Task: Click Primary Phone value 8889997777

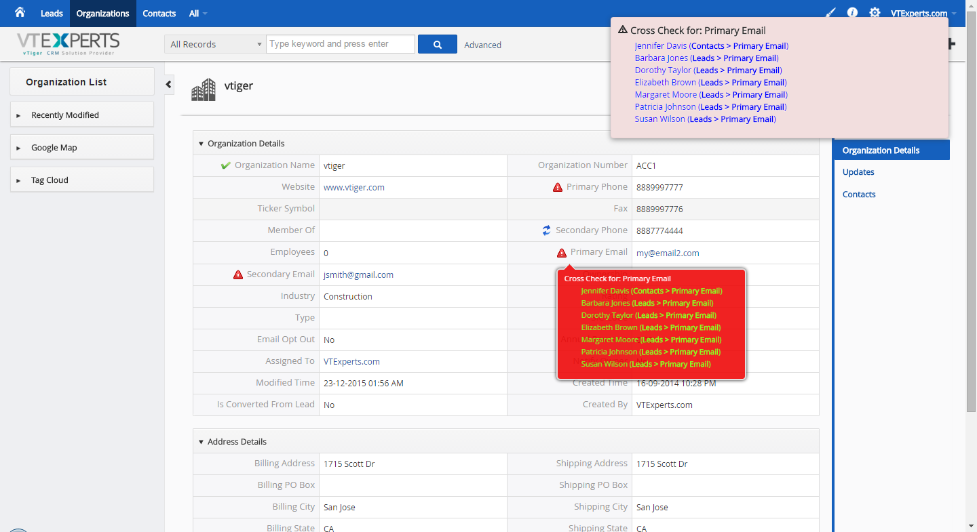Action: pos(659,188)
